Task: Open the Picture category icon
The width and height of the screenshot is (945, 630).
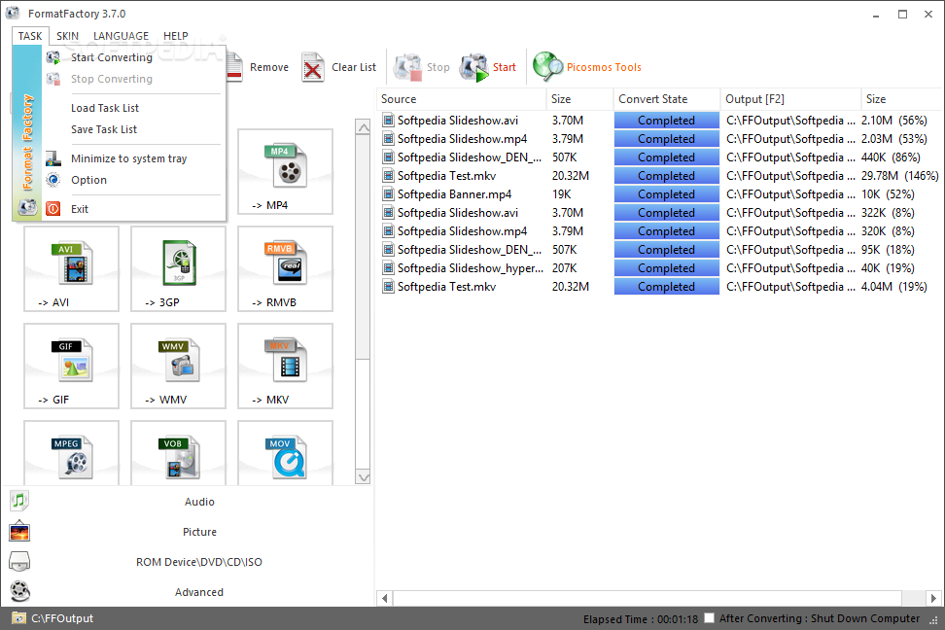Action: [19, 531]
